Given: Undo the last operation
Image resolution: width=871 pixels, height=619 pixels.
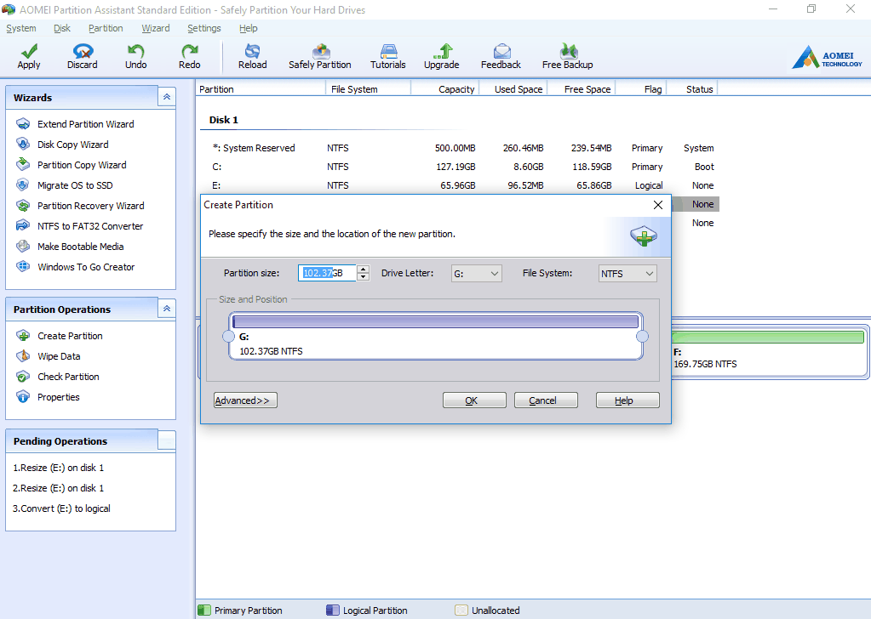Looking at the screenshot, I should (135, 55).
